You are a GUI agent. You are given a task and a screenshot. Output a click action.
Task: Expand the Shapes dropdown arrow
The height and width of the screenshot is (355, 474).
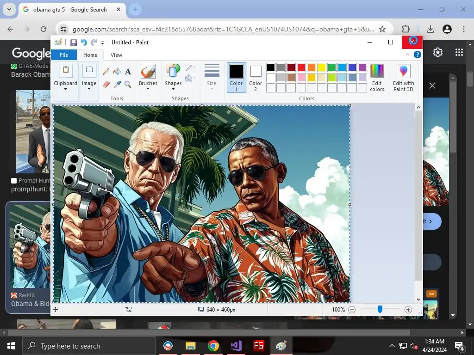(173, 89)
